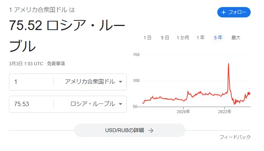Switch chart to 1か月 range

(183, 37)
